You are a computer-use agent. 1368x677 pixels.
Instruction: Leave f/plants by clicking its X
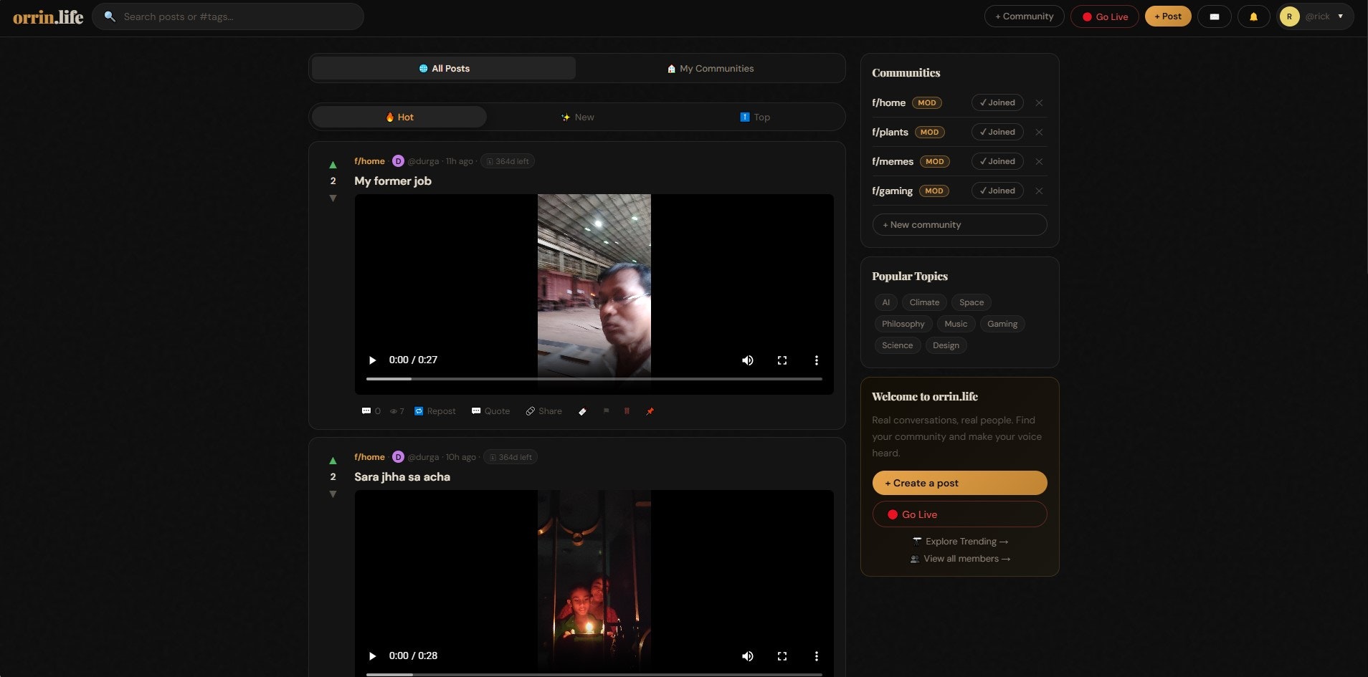tap(1040, 132)
